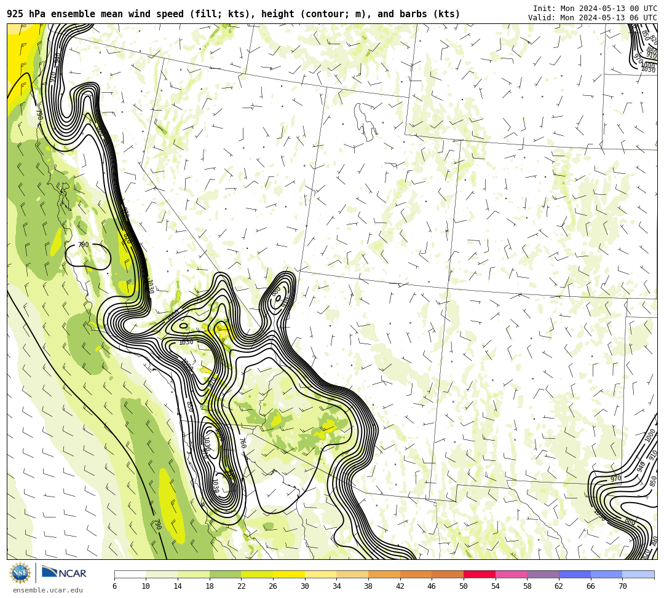This screenshot has width=664, height=598.
Task: Pick the purple 58–62 kts swatch
Action: (x=543, y=574)
